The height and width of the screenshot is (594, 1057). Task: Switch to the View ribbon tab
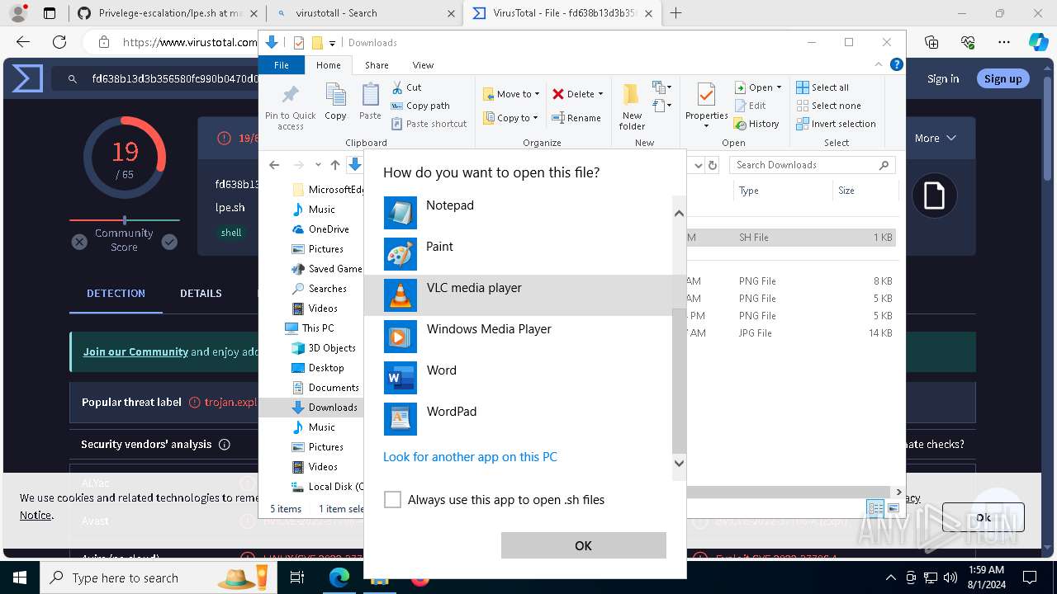423,65
